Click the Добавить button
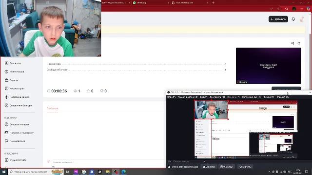 pyautogui.click(x=278, y=19)
